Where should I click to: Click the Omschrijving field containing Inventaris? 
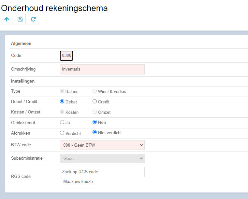[102, 70]
